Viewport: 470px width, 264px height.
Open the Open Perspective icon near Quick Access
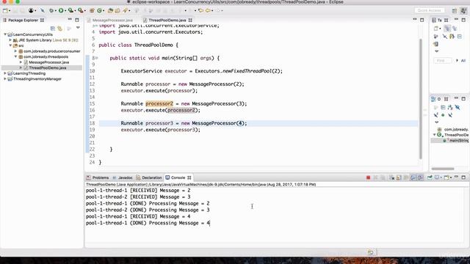coord(455,11)
